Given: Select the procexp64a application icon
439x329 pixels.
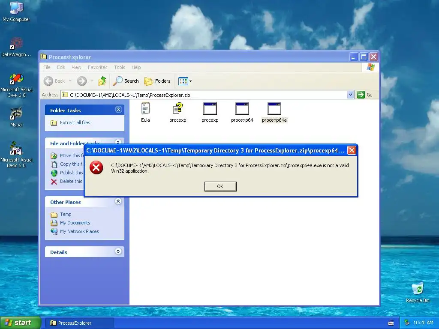Looking at the screenshot, I should 274,112.
